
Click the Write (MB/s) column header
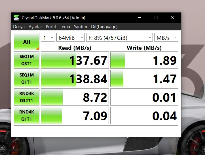[x=144, y=48]
